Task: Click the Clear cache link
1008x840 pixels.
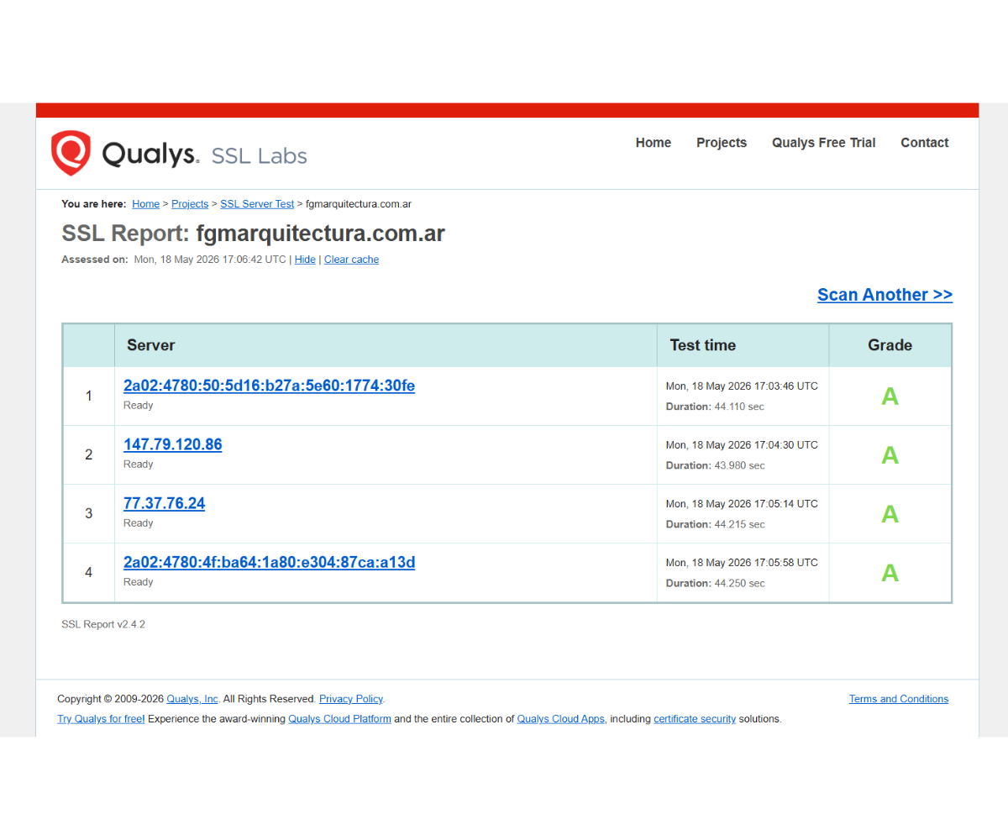Action: 351,260
